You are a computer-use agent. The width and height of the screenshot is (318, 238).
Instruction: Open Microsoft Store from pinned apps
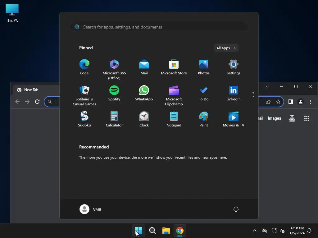click(x=174, y=67)
